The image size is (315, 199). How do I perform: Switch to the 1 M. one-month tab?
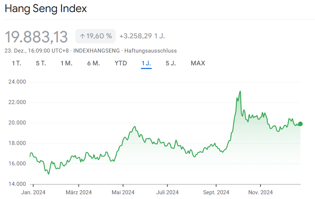coord(66,63)
